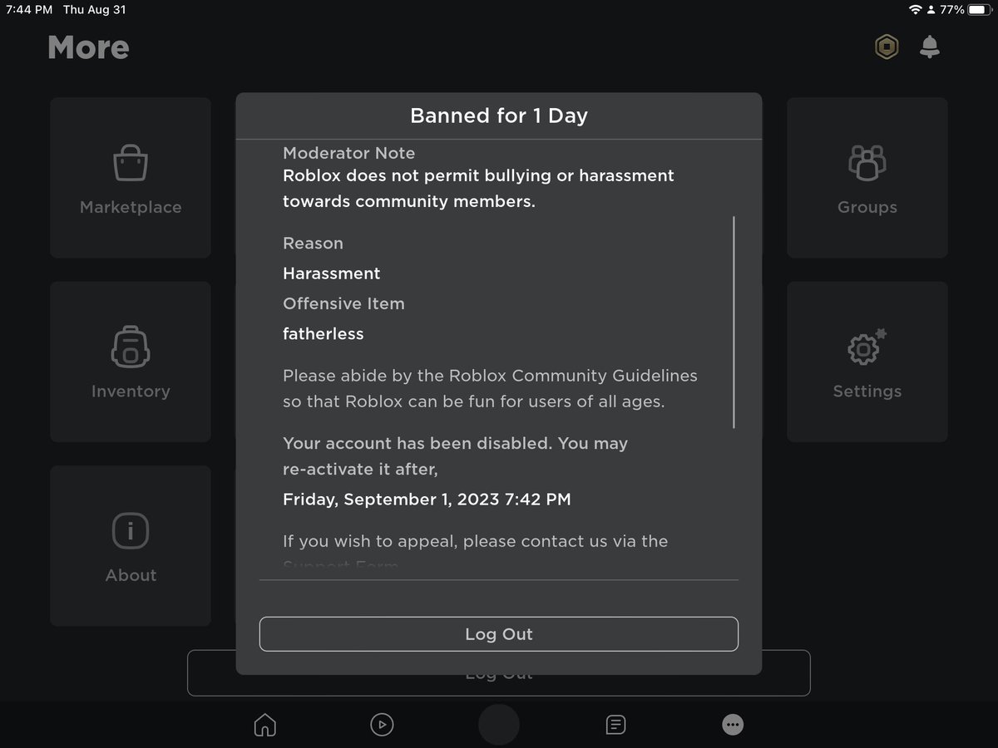This screenshot has width=998, height=748.
Task: Open the Marketplace shopping bag tile
Action: 131,178
